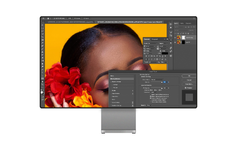Open the font size dropdown
237x152 pixels.
coord(150,46)
